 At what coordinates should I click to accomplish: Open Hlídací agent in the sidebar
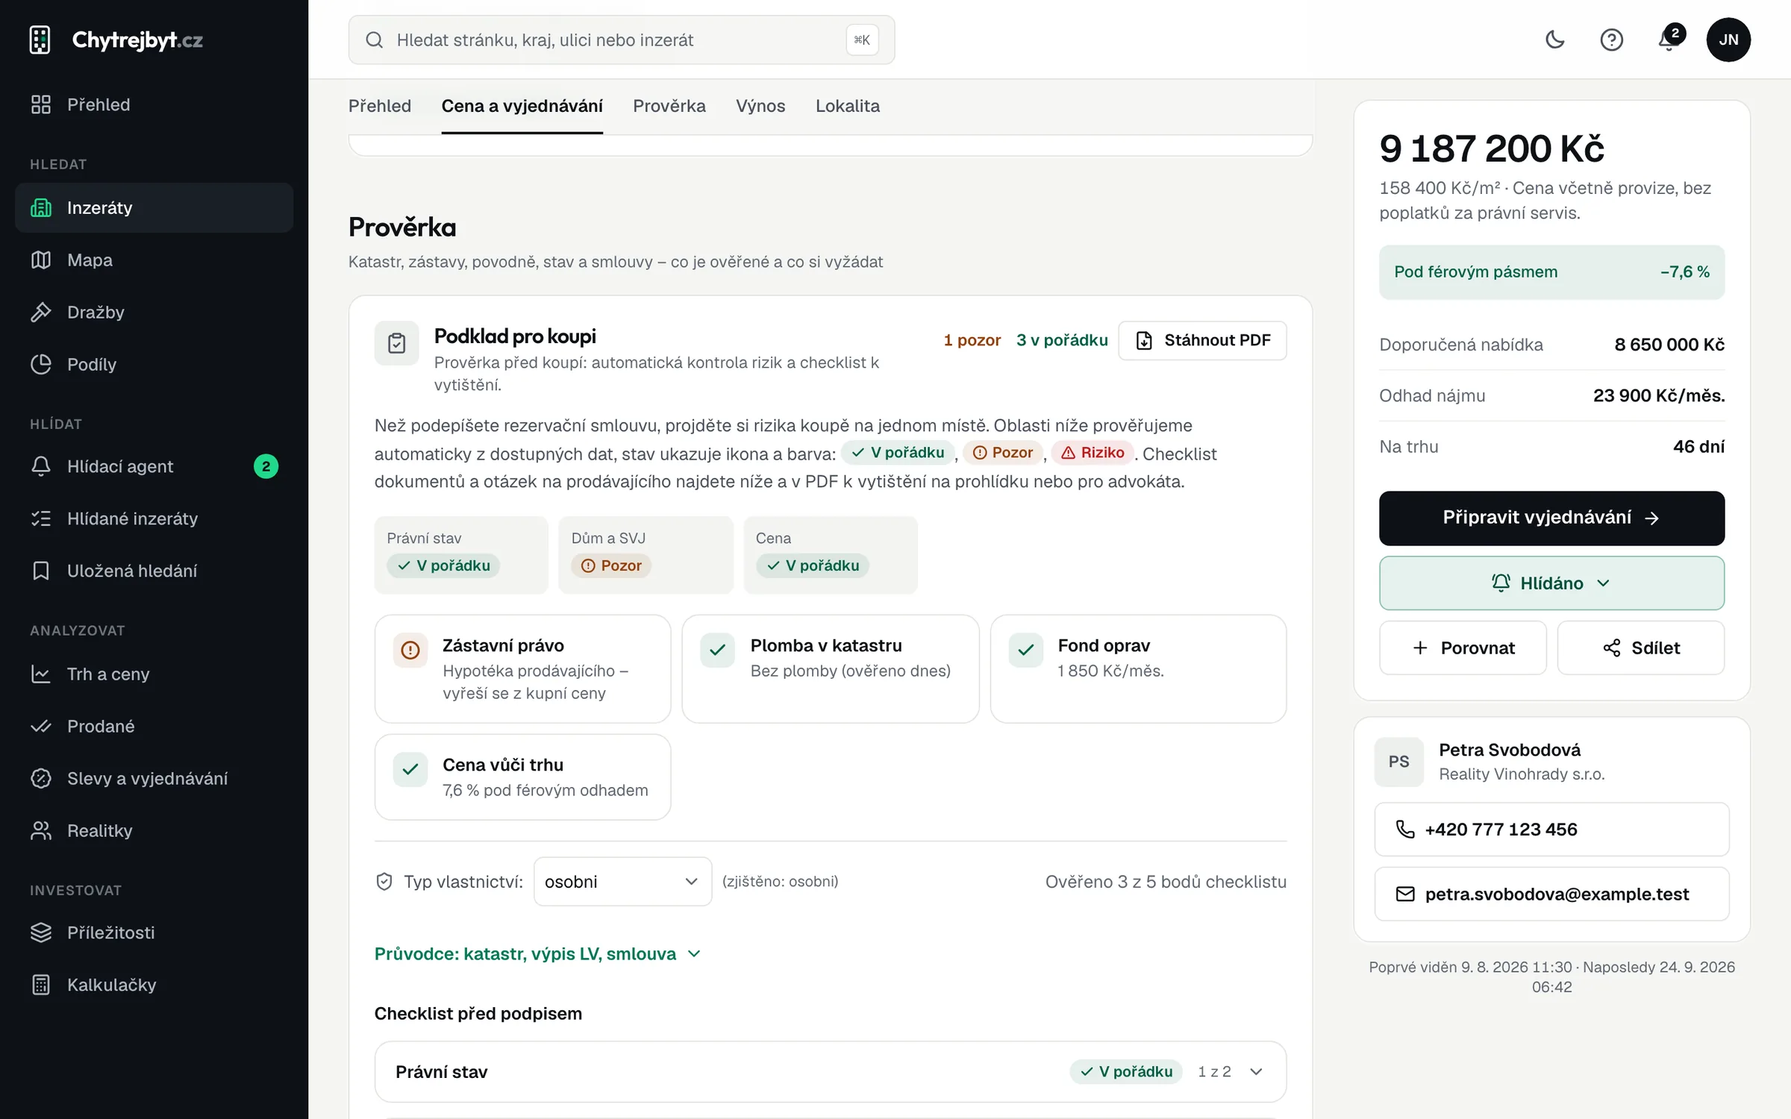coord(154,466)
